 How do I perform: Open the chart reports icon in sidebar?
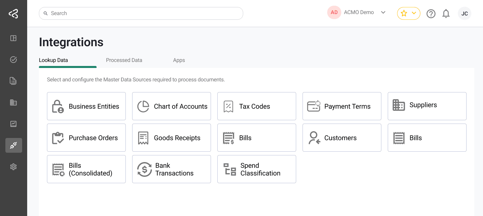[x=13, y=124]
